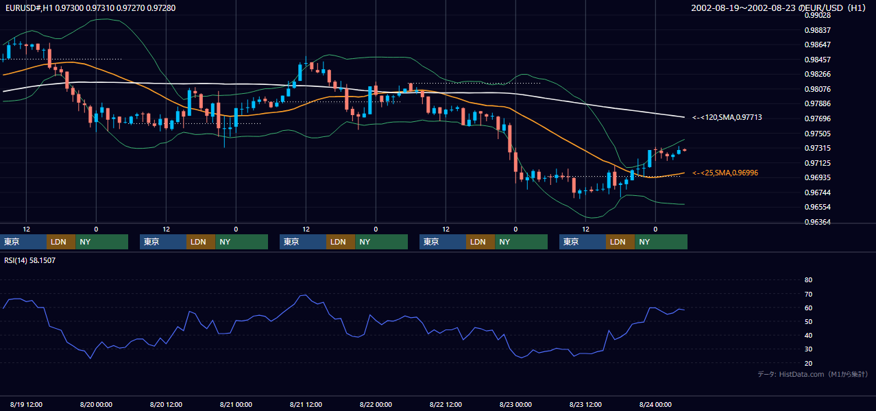
Task: Pick the 0.97696 price label
Action: tap(817, 119)
